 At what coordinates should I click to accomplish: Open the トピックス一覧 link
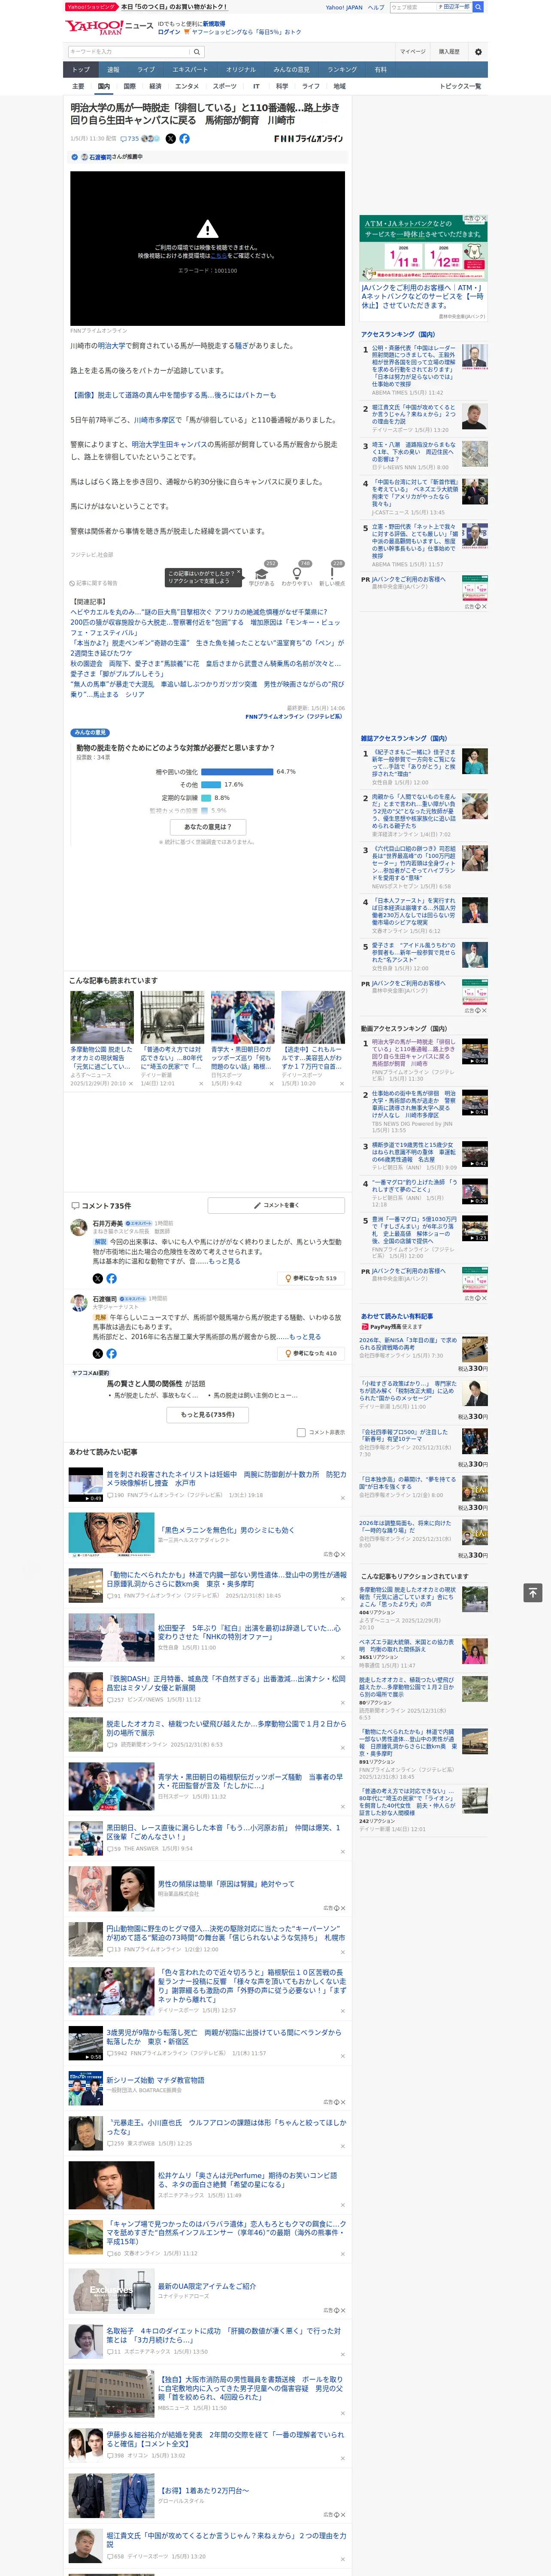(460, 86)
